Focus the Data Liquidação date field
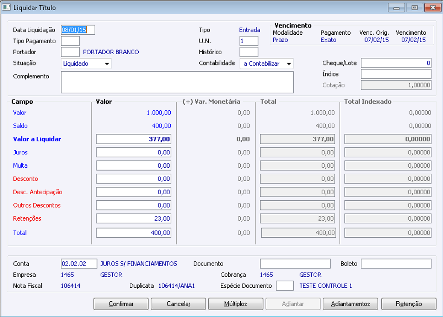 coord(78,30)
